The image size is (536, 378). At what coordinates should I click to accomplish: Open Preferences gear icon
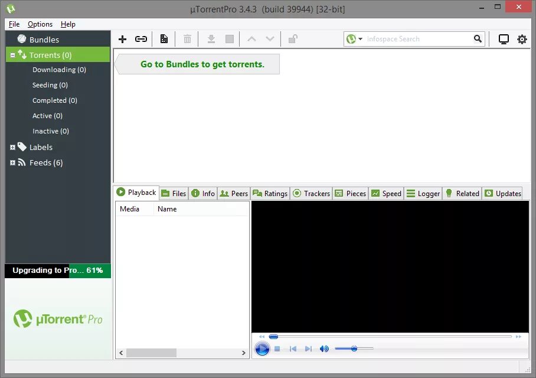coord(522,40)
